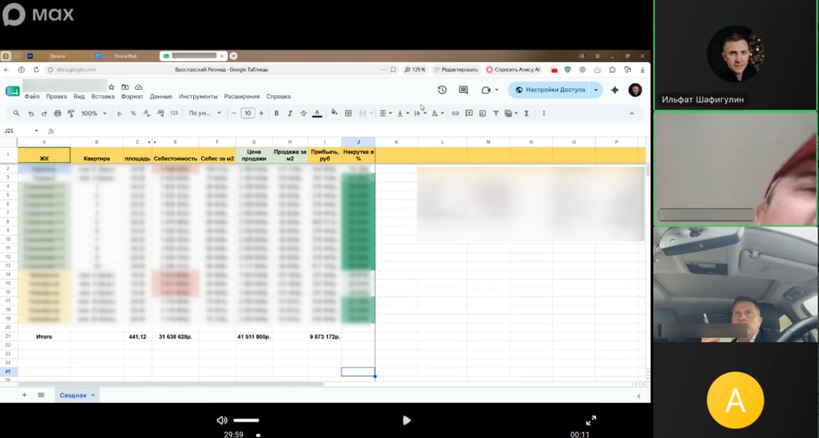Select the paint format tool
This screenshot has height=438, width=819.
pyautogui.click(x=71, y=113)
